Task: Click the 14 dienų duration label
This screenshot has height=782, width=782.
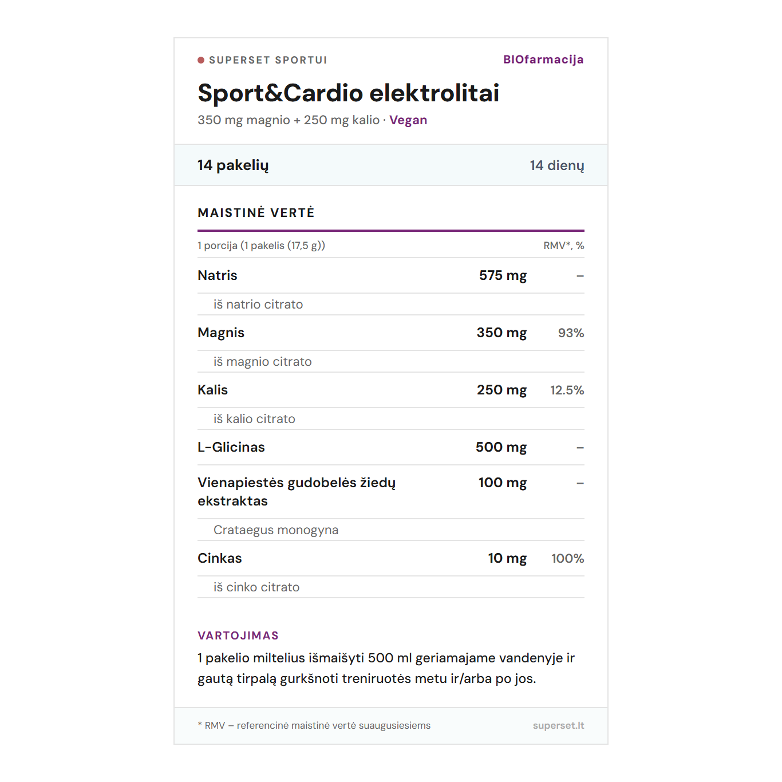Action: click(x=556, y=165)
